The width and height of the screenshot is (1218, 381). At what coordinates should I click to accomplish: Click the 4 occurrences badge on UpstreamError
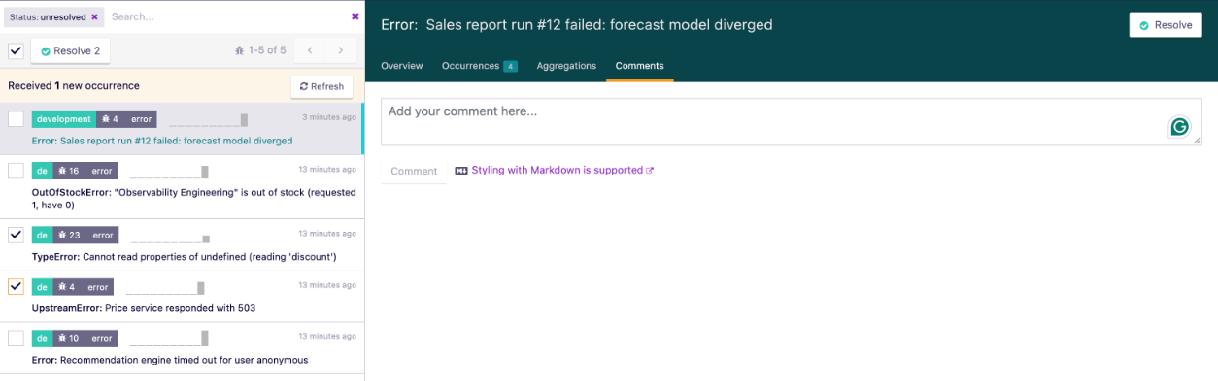65,287
